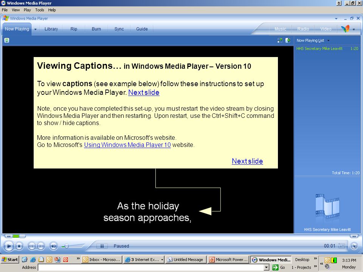363x272 pixels.
Task: Open the Sync tab
Action: (x=119, y=29)
